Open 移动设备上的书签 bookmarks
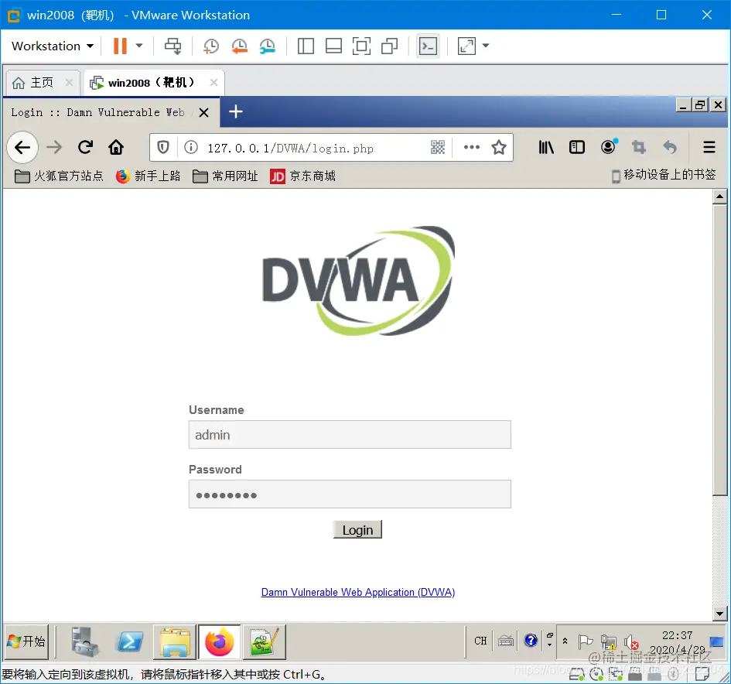 tap(664, 175)
